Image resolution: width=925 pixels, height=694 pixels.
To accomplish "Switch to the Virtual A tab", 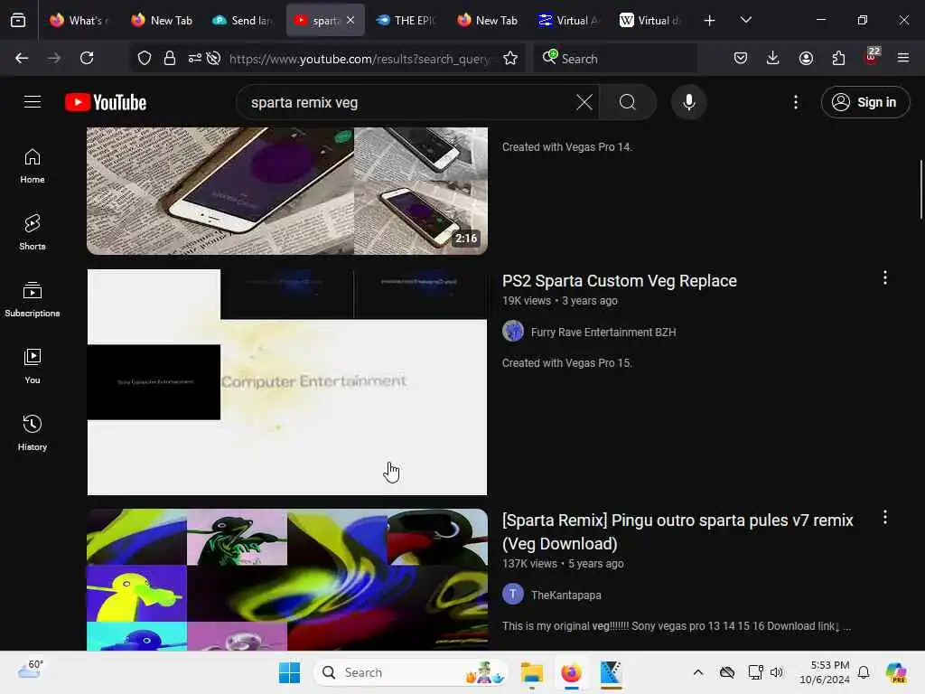I will [x=569, y=21].
